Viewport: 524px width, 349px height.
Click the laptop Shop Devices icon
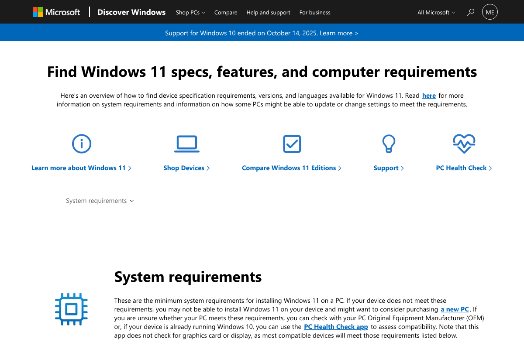pos(187,144)
